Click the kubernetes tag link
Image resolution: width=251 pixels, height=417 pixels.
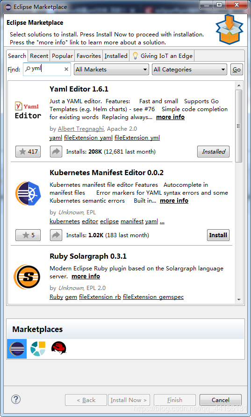tap(65, 221)
